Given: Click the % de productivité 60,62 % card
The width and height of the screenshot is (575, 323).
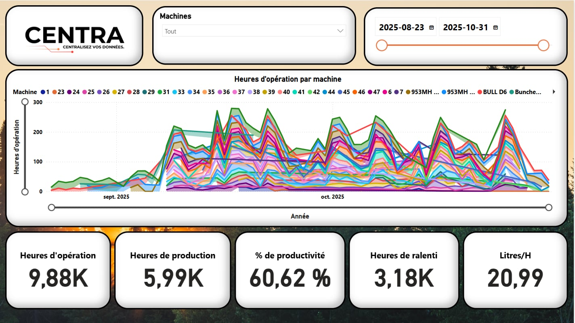Looking at the screenshot, I should point(290,270).
